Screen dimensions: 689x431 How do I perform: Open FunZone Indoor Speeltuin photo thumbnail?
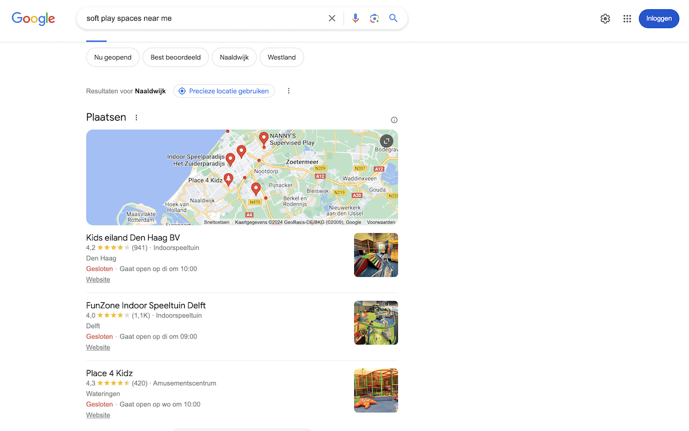click(x=376, y=322)
